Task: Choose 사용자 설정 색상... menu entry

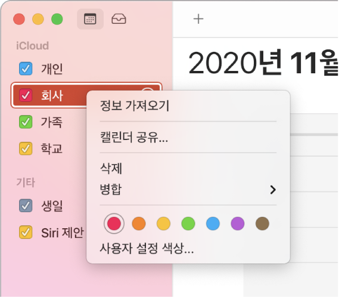Action: (x=188, y=249)
